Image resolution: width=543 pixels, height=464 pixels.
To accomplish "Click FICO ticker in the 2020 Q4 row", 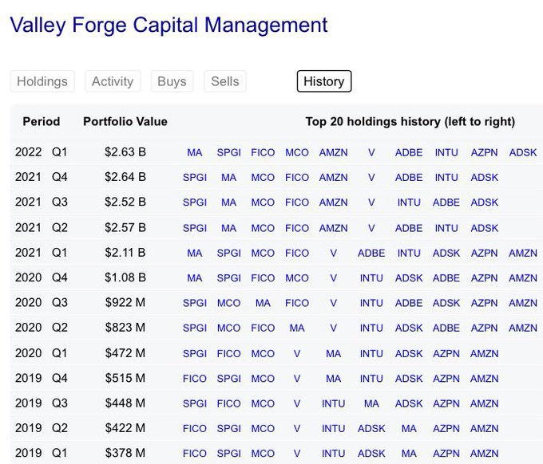I will click(263, 278).
